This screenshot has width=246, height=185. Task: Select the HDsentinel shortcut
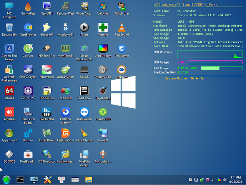(x=47, y=72)
